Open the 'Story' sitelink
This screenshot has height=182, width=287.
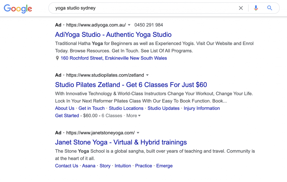(x=105, y=166)
